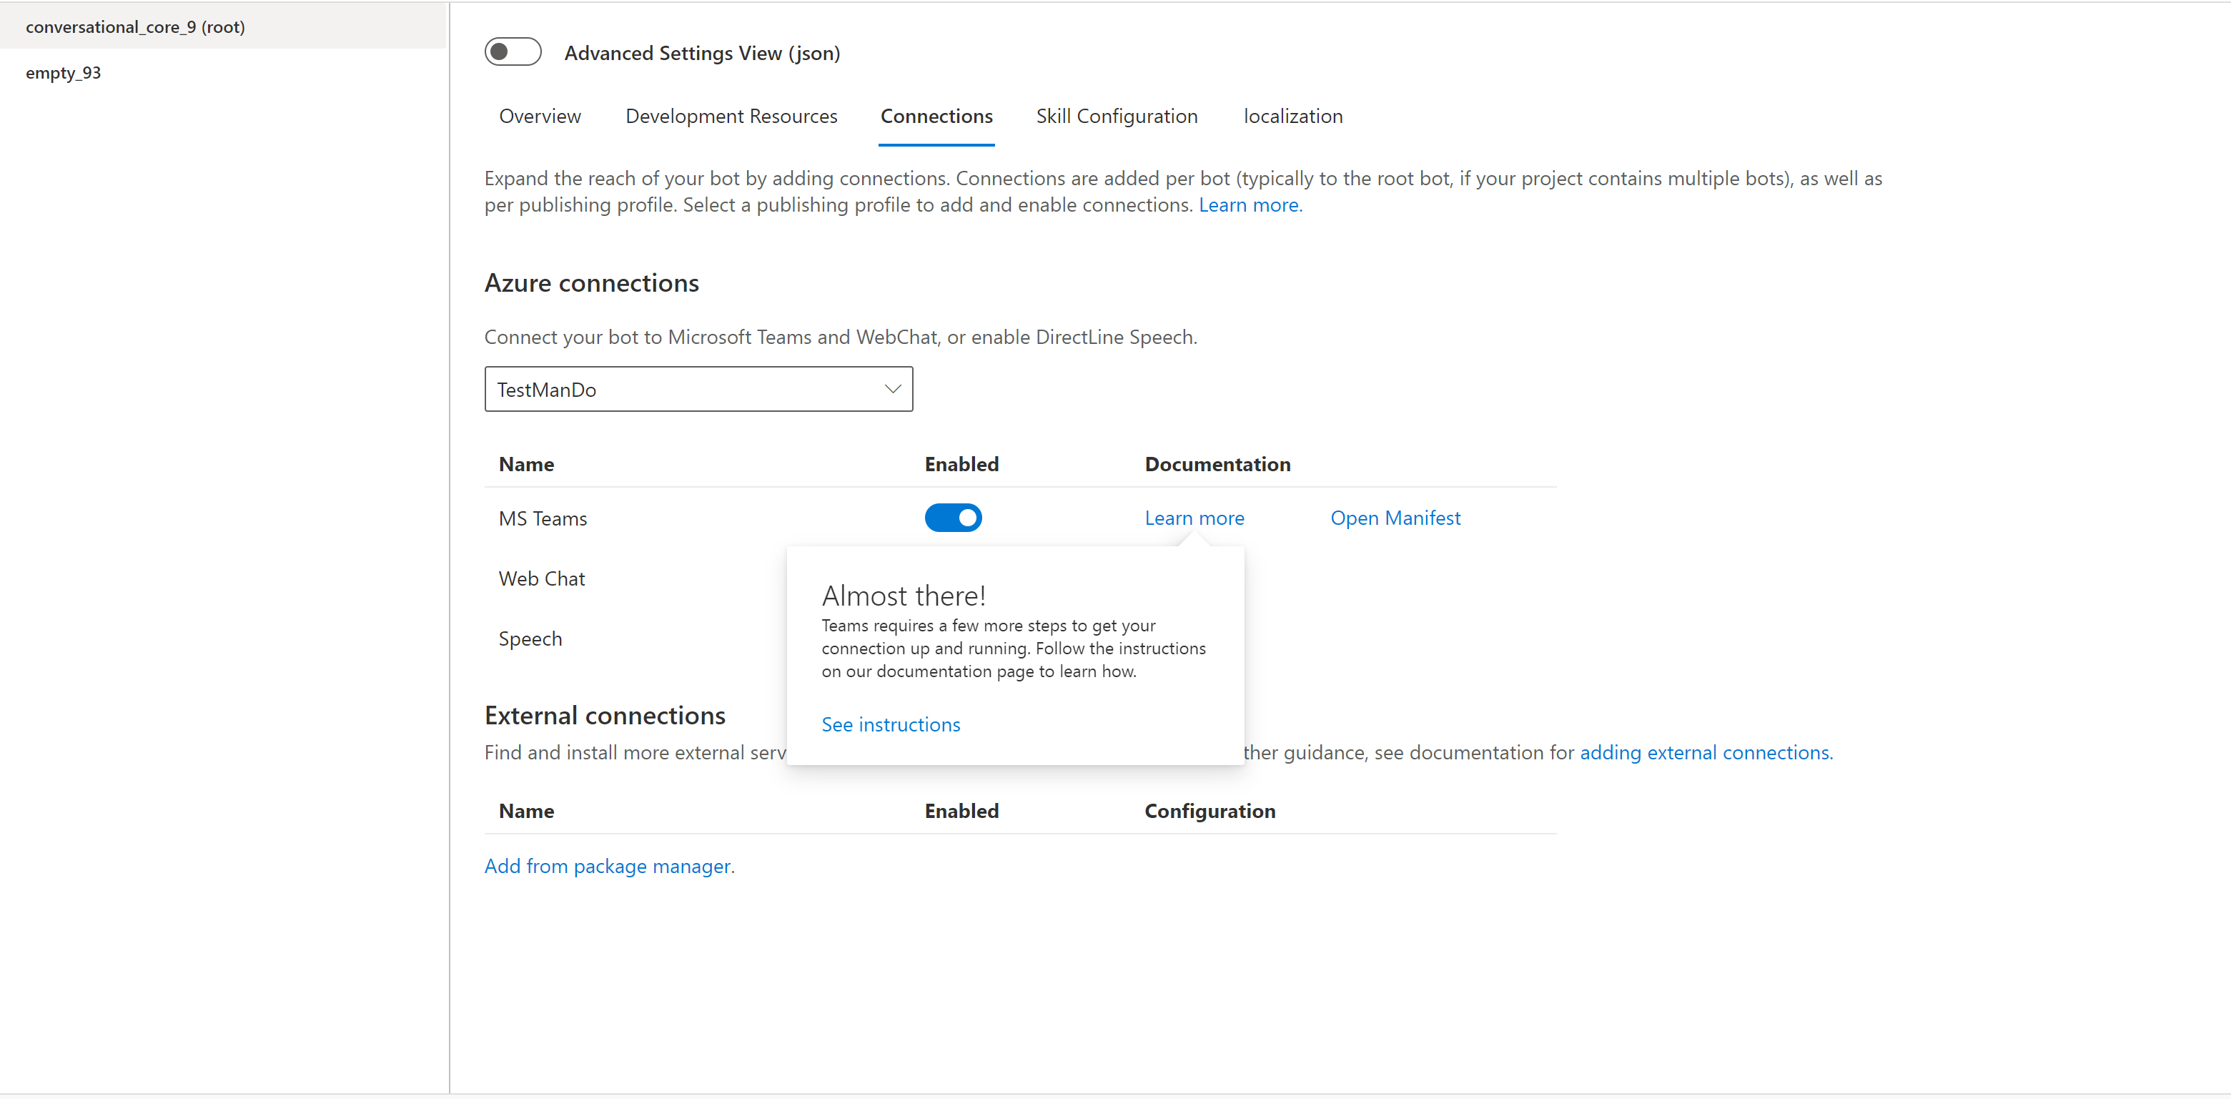This screenshot has height=1099, width=2231.
Task: Open the Development Resources tab
Action: pyautogui.click(x=731, y=116)
